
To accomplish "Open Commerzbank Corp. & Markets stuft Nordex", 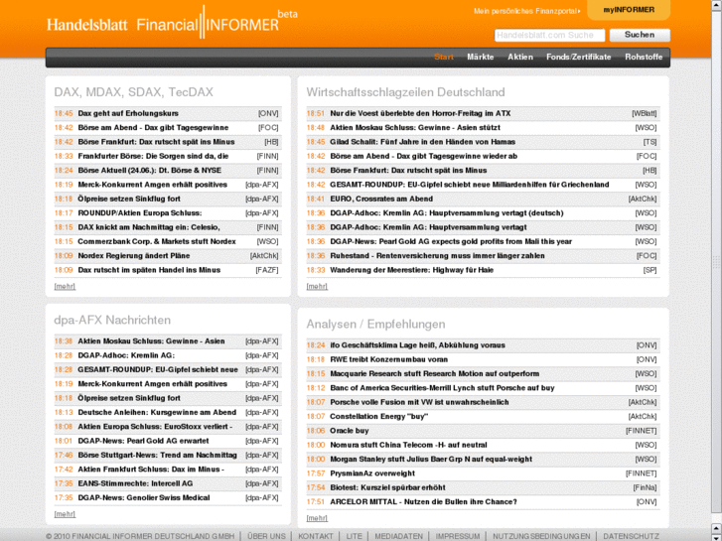I will tap(157, 242).
